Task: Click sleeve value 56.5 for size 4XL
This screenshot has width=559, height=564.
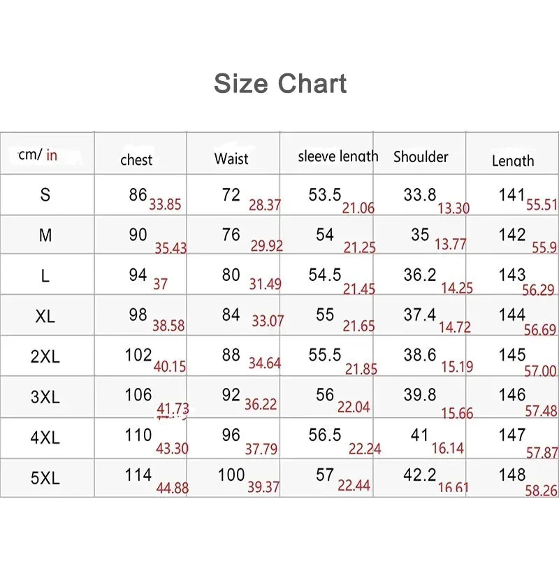Action: pos(325,435)
